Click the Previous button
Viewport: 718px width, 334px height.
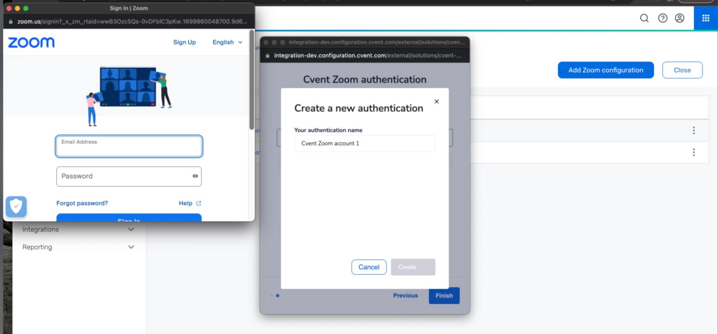(405, 295)
